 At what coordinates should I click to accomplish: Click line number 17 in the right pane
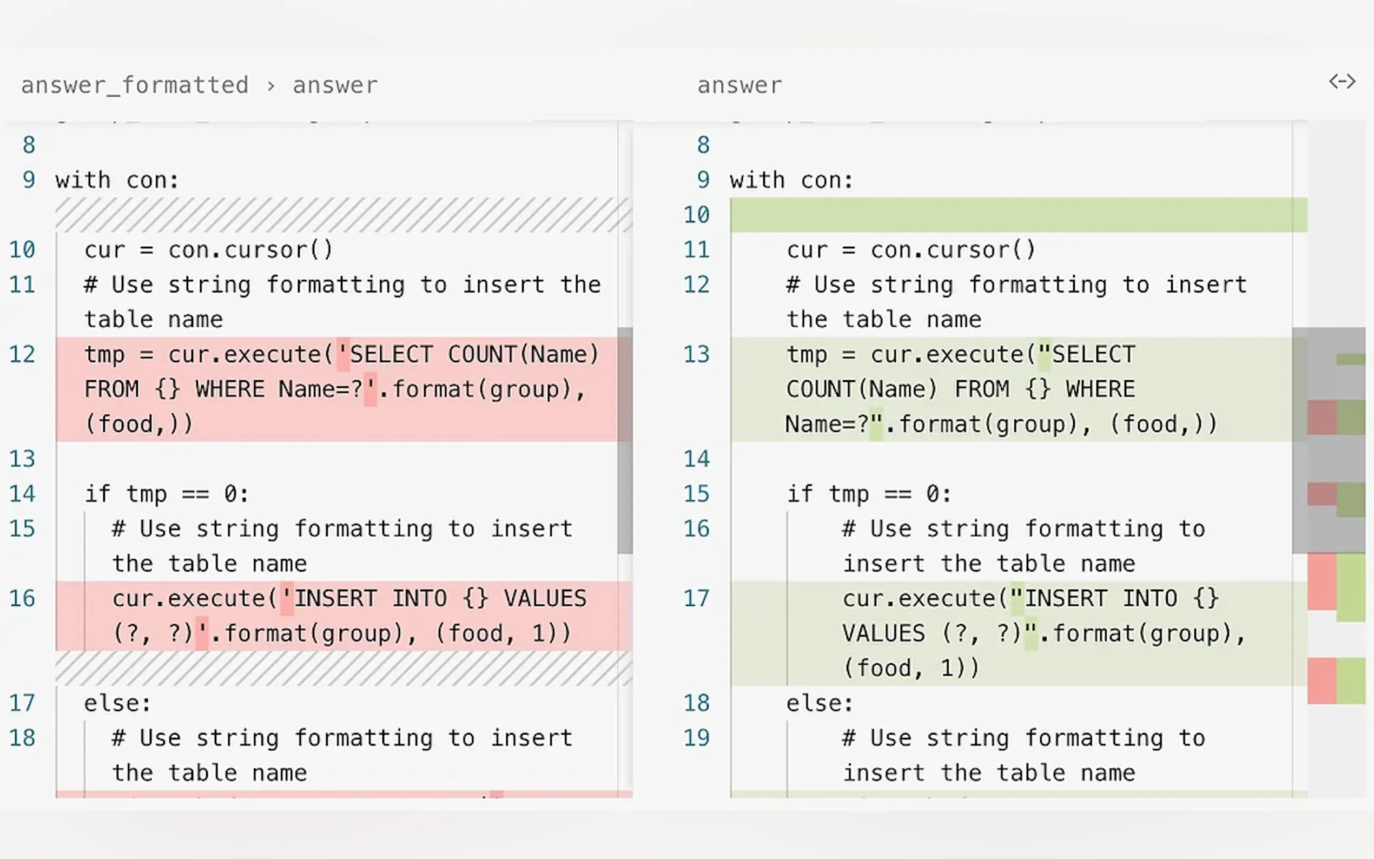tap(696, 598)
